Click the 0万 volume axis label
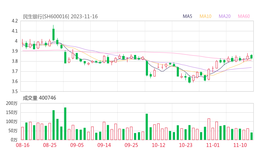Image resolution: width=257 pixels, height=153 pixels. click(x=14, y=140)
